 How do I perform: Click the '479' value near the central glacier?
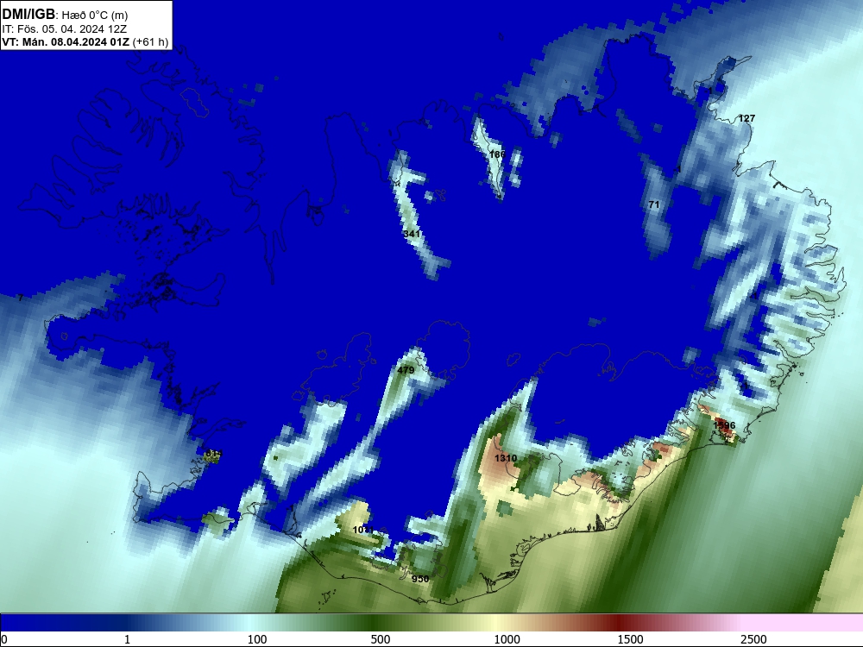point(406,370)
